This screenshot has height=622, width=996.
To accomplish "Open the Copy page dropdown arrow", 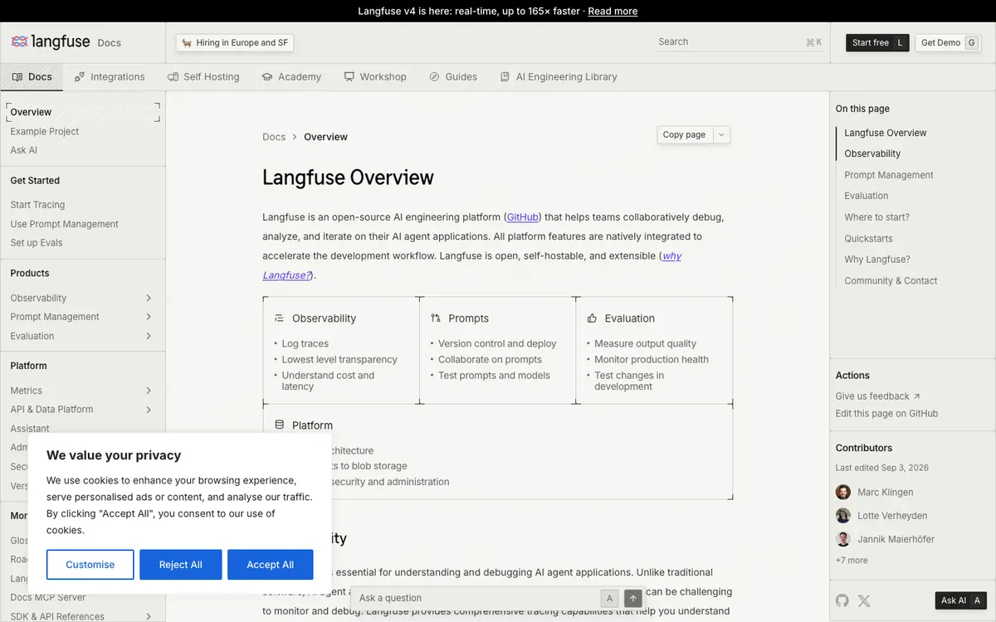I will (721, 134).
